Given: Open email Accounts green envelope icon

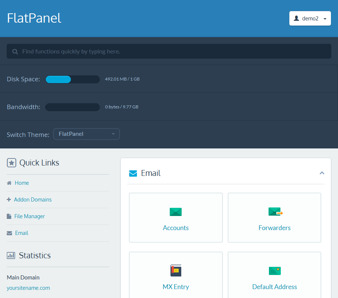Looking at the screenshot, I should coord(176,212).
